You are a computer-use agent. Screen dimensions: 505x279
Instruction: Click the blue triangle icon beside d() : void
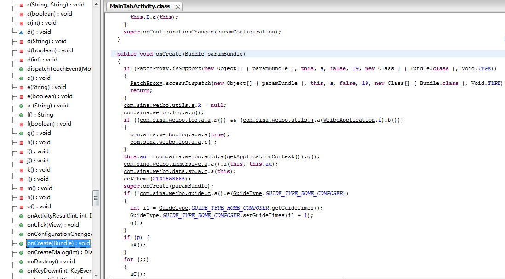(x=21, y=32)
